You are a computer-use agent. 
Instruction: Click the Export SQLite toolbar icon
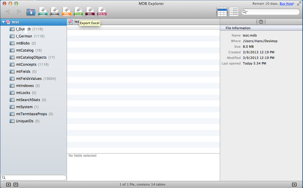click(x=102, y=11)
